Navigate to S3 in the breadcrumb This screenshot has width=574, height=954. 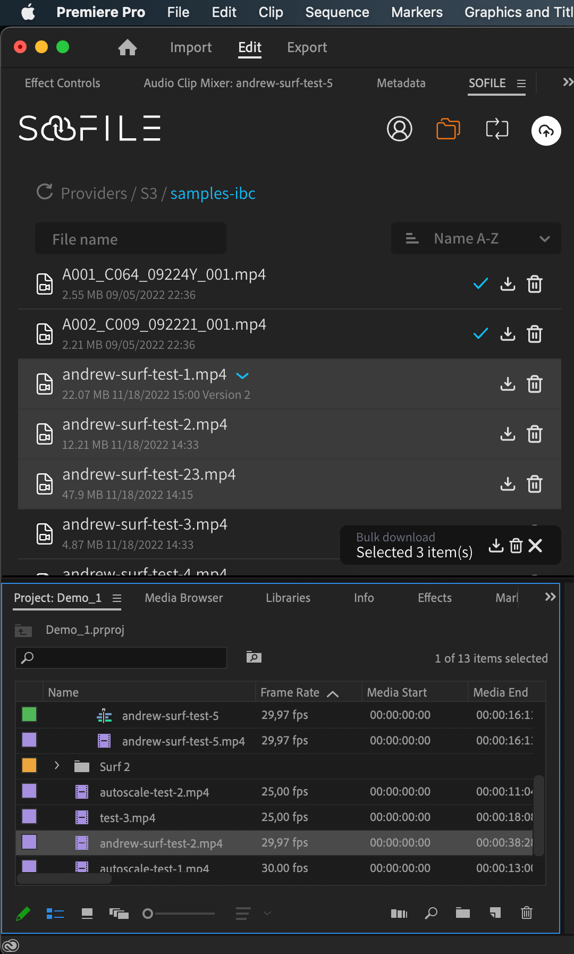pyautogui.click(x=148, y=194)
